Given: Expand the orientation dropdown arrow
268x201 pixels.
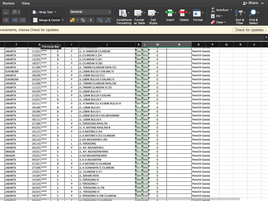Looking at the screenshot, I should (x=19, y=12).
